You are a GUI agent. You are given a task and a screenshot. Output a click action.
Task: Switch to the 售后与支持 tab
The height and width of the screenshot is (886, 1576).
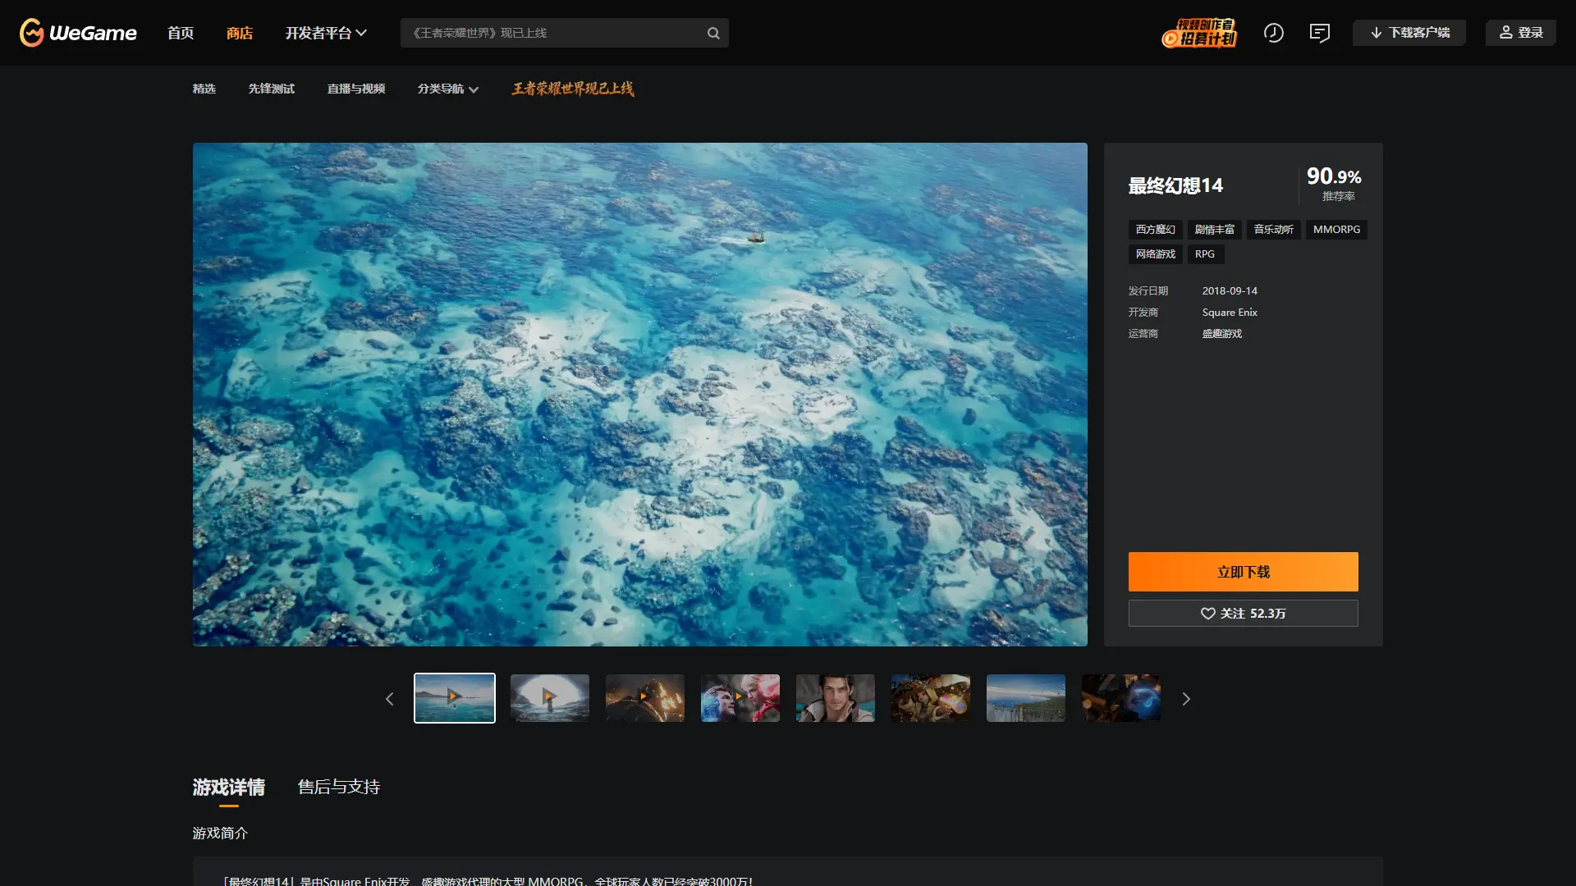point(338,787)
